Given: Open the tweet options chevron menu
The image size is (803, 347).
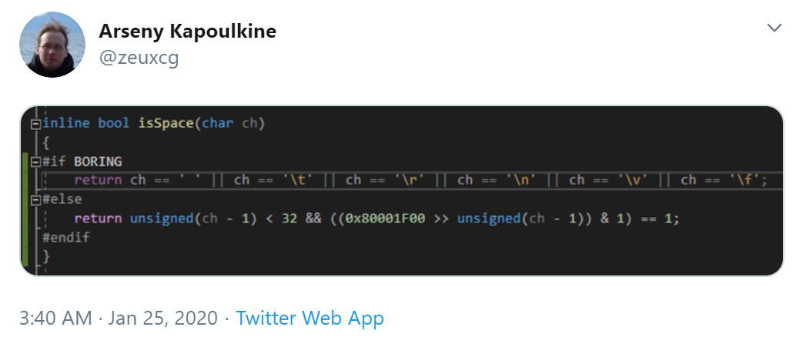Looking at the screenshot, I should coord(775,28).
